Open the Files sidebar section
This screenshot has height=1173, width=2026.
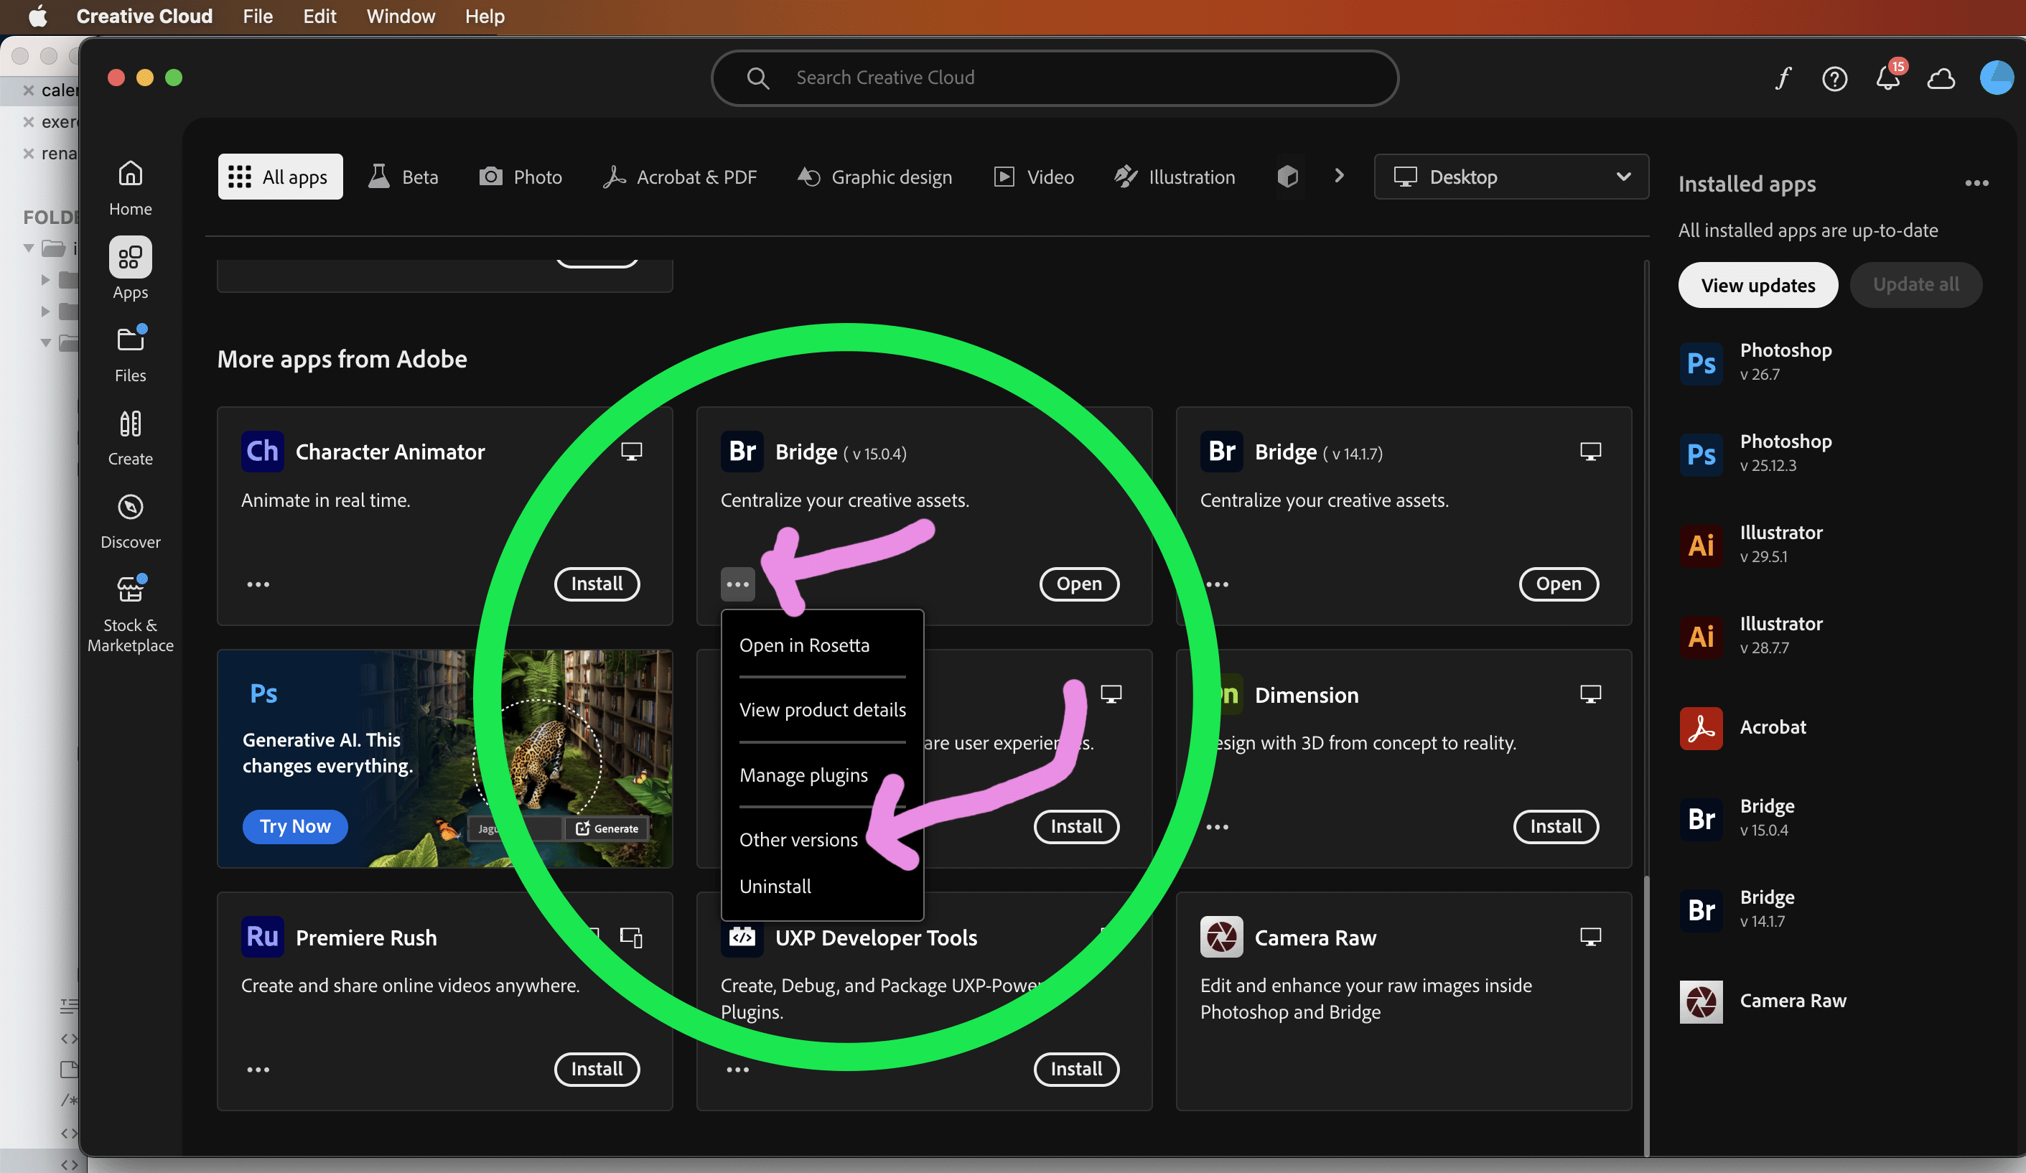click(130, 354)
